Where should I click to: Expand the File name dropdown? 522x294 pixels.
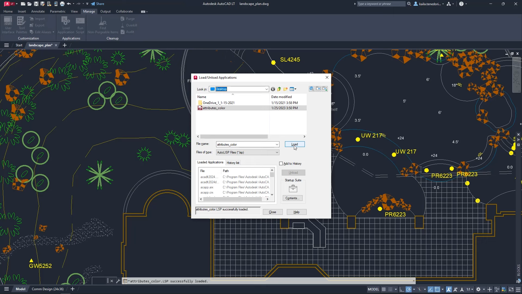277,144
